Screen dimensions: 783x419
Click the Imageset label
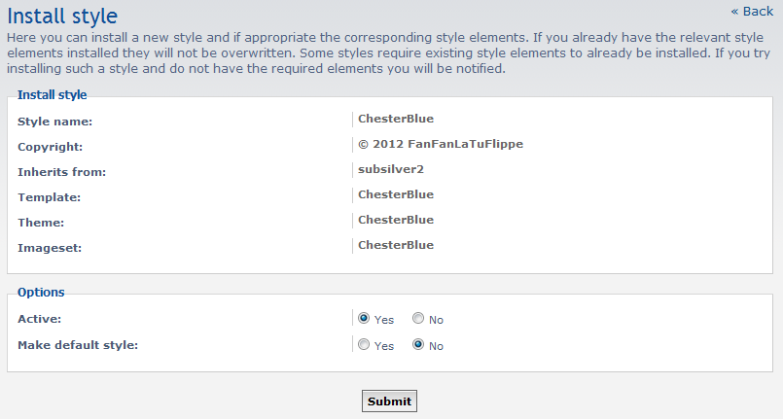pos(50,248)
